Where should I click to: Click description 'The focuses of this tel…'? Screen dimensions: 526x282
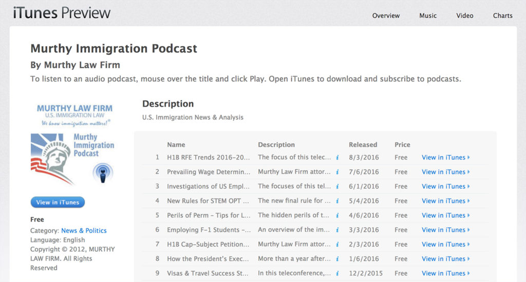[x=294, y=186]
